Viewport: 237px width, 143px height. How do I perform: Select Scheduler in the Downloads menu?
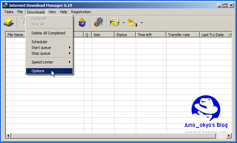coord(49,42)
